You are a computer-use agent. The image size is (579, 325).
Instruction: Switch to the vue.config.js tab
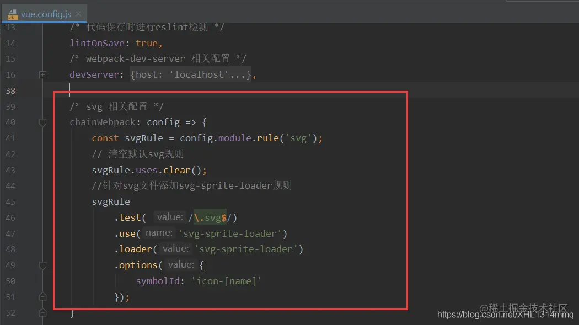45,14
